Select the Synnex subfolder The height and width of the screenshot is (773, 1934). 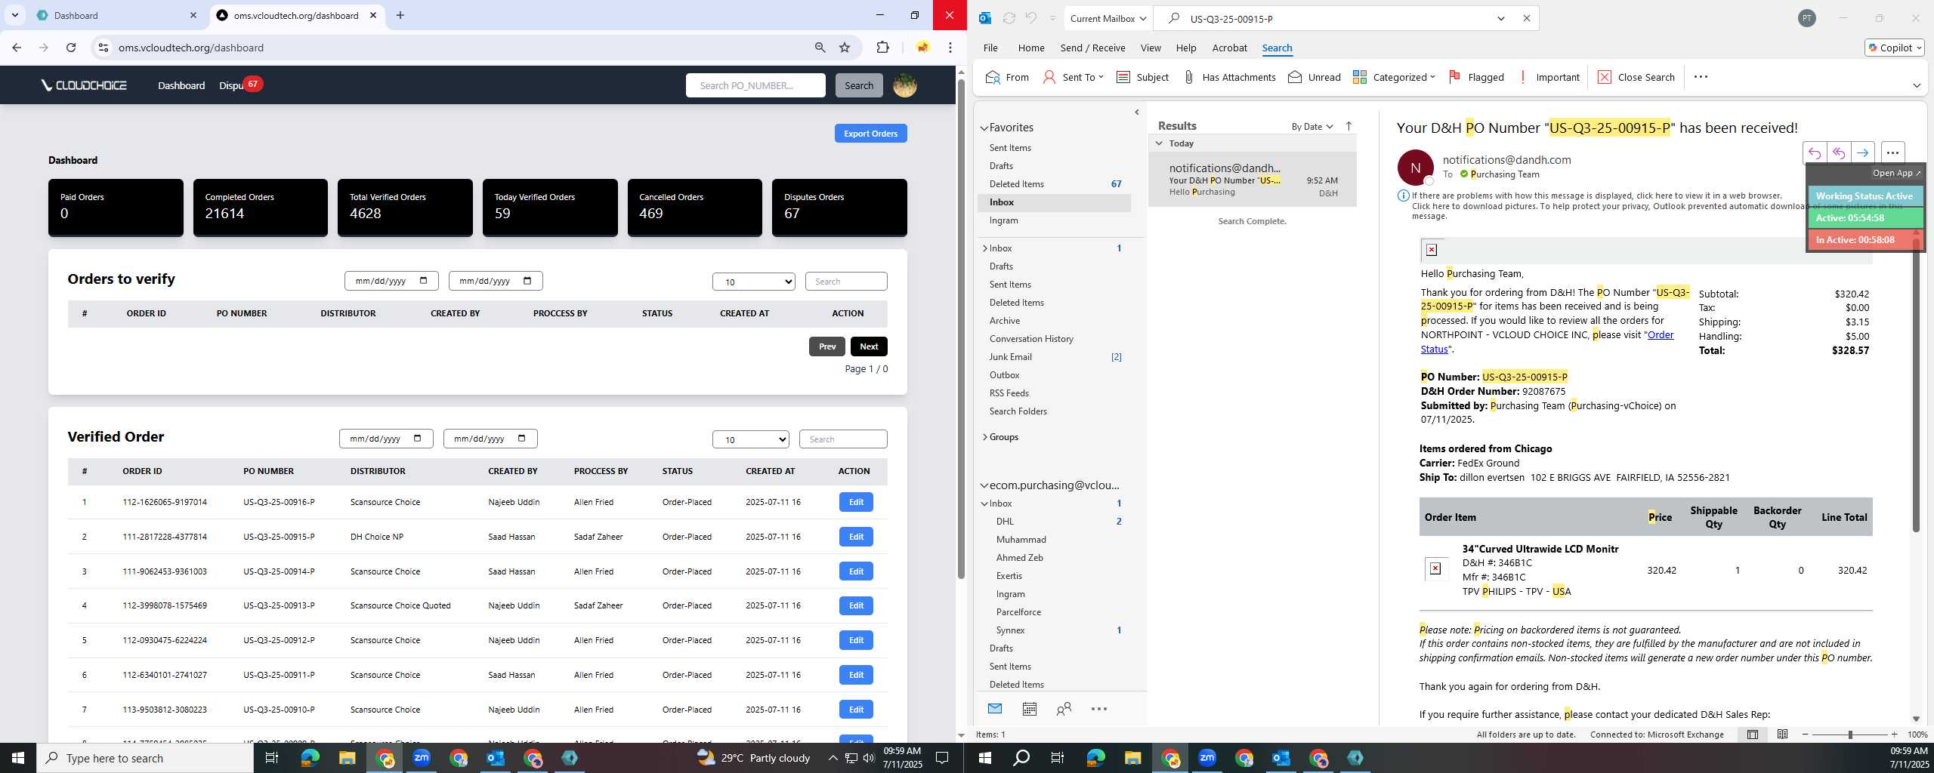click(x=1011, y=630)
